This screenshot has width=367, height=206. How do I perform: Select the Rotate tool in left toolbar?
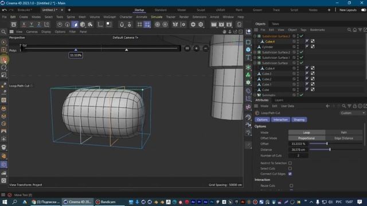pos(4,68)
